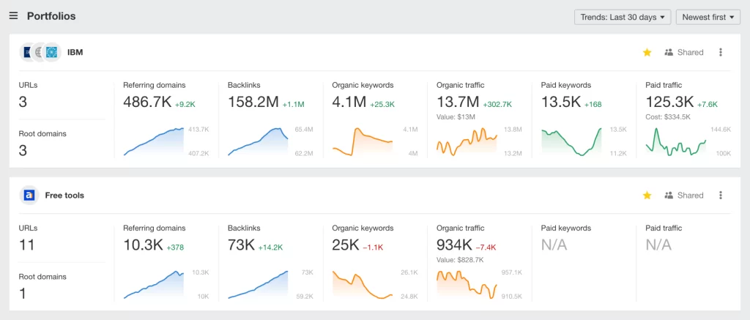Click the Free tools backlinks trend chart

258,285
